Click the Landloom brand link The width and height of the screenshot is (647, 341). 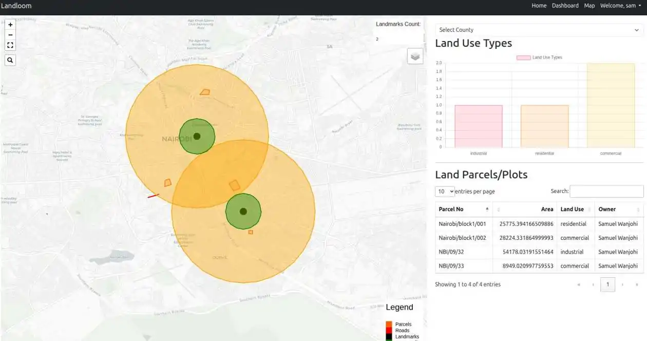(x=16, y=6)
